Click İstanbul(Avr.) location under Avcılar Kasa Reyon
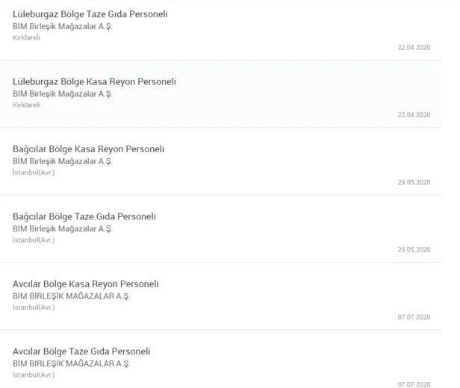460x388 pixels. [x=34, y=307]
